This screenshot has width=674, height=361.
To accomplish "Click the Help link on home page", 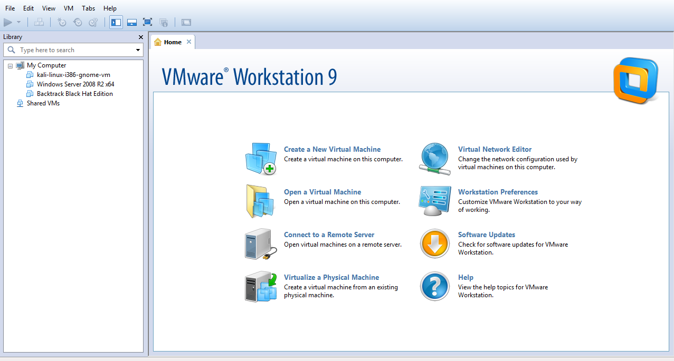I will 466,277.
